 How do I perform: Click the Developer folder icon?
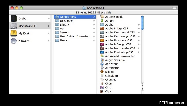pyautogui.click(x=57, y=21)
